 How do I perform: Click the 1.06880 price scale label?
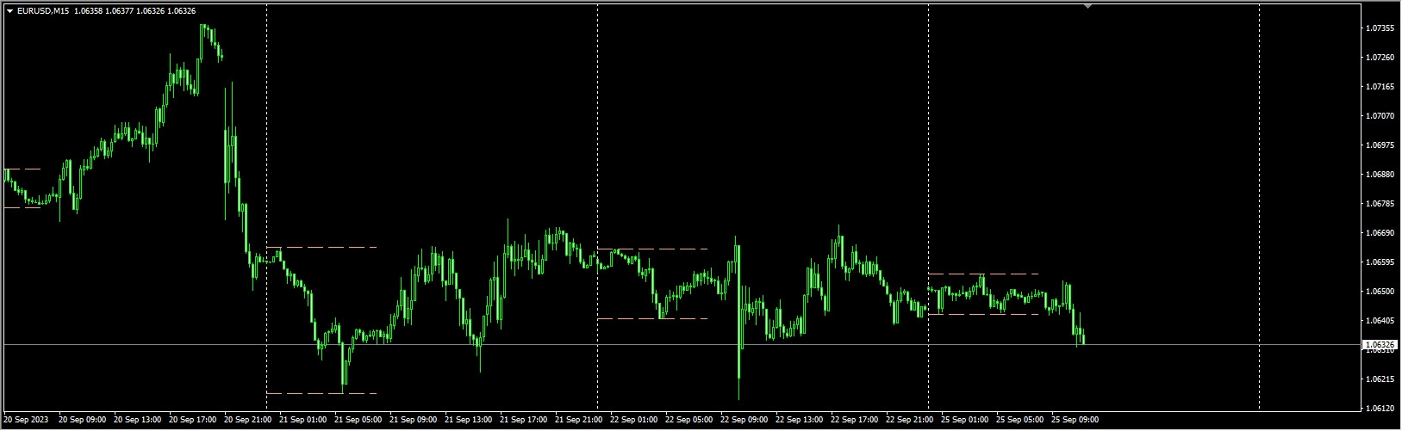[x=1380, y=175]
